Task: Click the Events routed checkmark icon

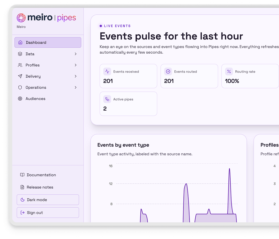Action: pos(168,71)
